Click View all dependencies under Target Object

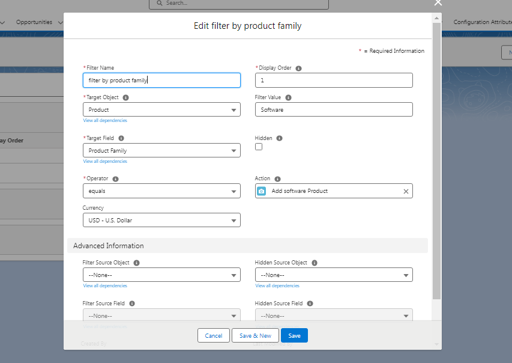click(105, 121)
